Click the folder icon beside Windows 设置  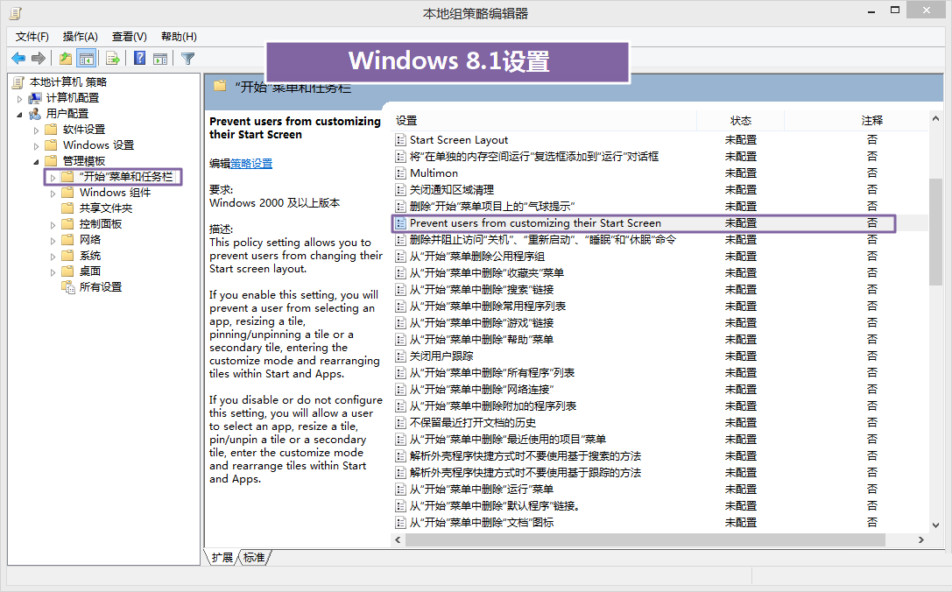[x=52, y=145]
